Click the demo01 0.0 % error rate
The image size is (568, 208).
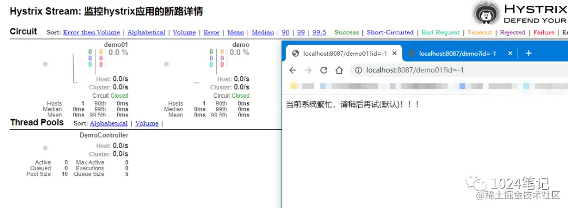click(118, 53)
